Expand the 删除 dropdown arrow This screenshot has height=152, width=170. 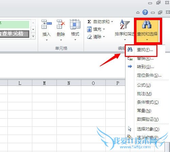[x=61, y=40]
